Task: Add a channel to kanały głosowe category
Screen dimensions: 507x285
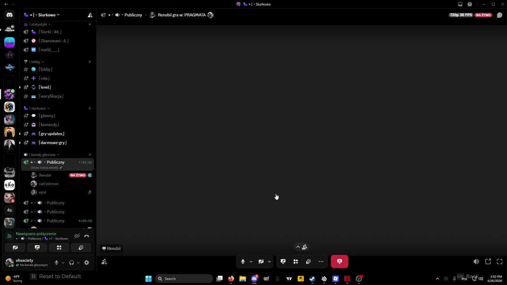Action: click(90, 155)
